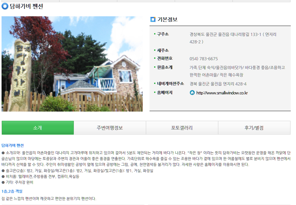Click the blue 담하가비 펜션 subheading
This screenshot has height=205, width=296.
tap(13, 145)
